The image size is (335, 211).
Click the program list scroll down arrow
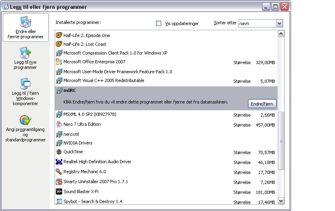coord(281,201)
